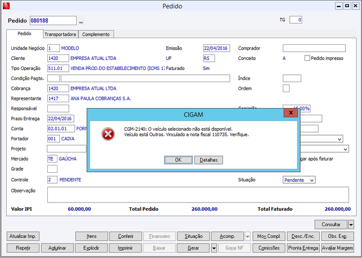The width and height of the screenshot is (362, 258).
Task: Click the Aglutinar button
Action: click(57, 248)
